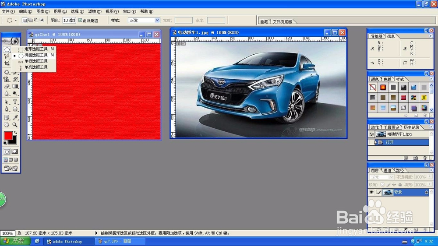Select the History Brush tool
Screen dimensions: 438x246
15,79
